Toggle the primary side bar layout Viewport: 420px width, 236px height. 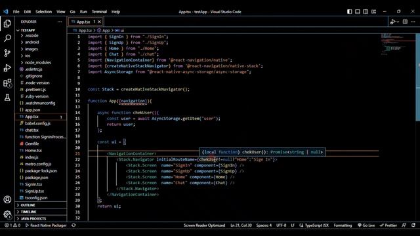pyautogui.click(x=350, y=12)
